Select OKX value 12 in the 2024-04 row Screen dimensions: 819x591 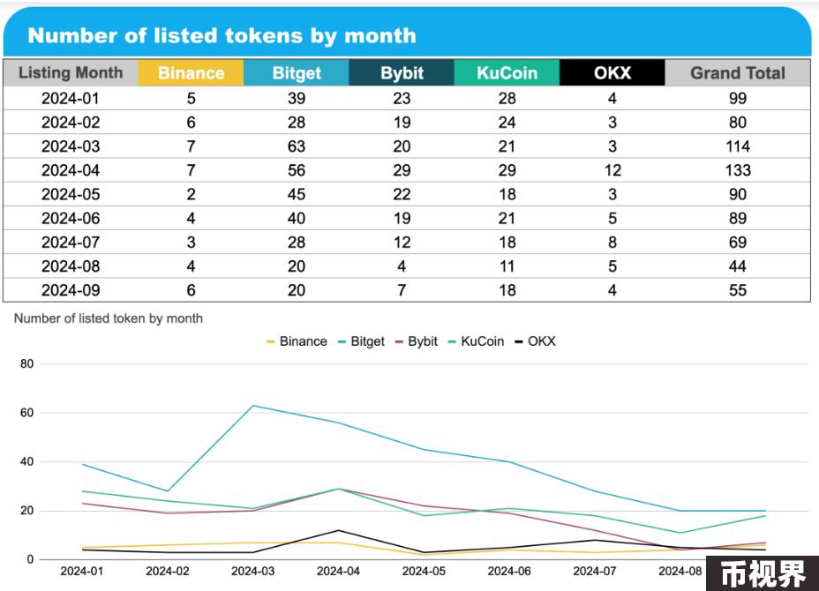click(612, 170)
